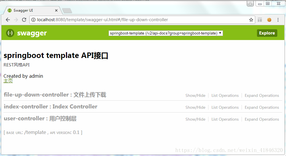
Task: Click the browser back arrow
Action: (x=8, y=20)
